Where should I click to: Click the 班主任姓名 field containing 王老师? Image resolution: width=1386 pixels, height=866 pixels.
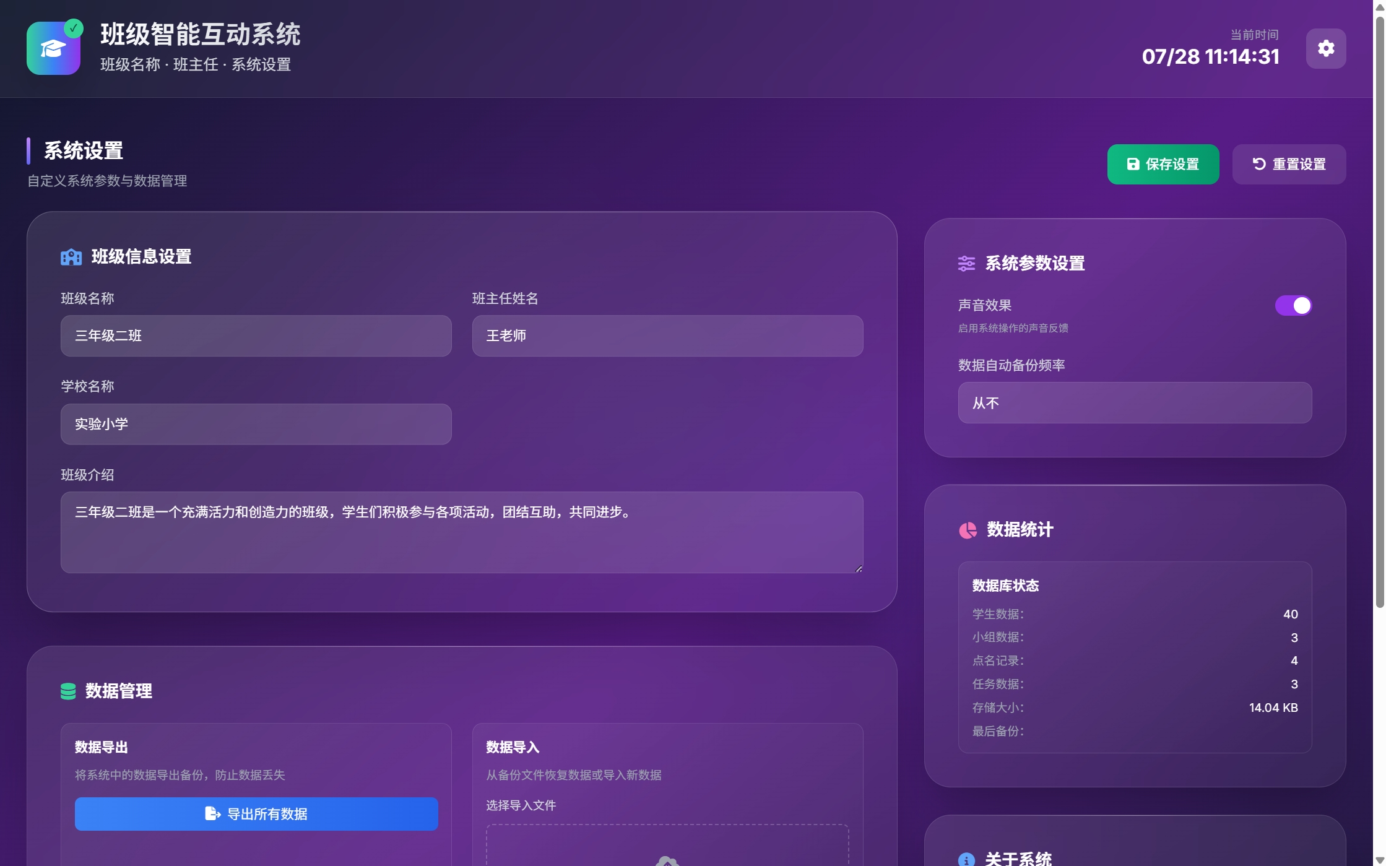(x=667, y=336)
